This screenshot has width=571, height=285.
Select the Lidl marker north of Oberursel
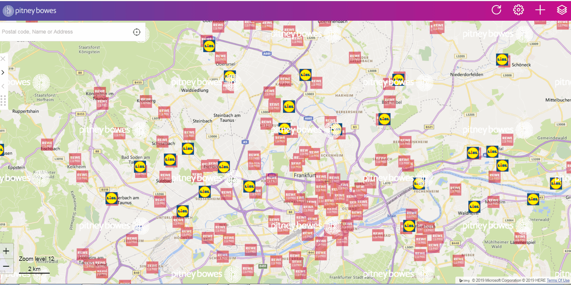[209, 46]
